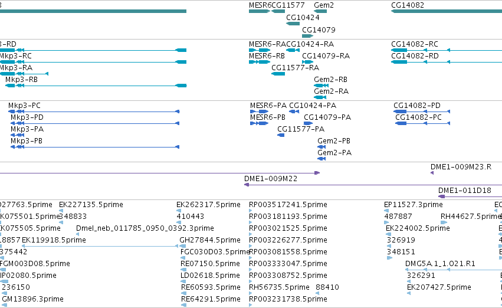
Task: Open EST RP003517241.5prime
Action: 288,205
